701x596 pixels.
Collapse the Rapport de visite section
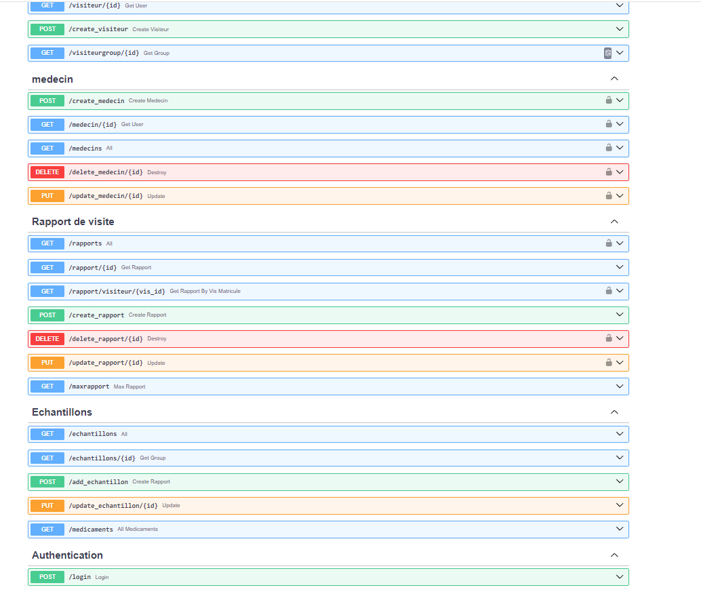pyautogui.click(x=614, y=222)
